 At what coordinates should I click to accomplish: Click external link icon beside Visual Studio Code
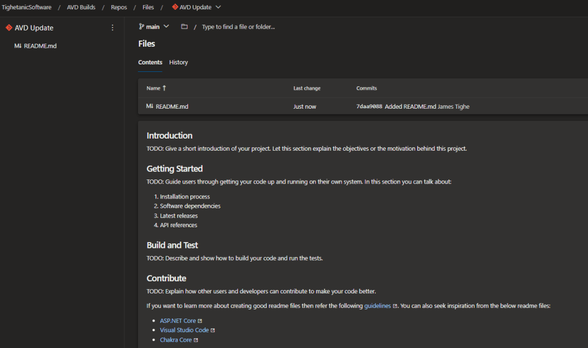pos(213,330)
